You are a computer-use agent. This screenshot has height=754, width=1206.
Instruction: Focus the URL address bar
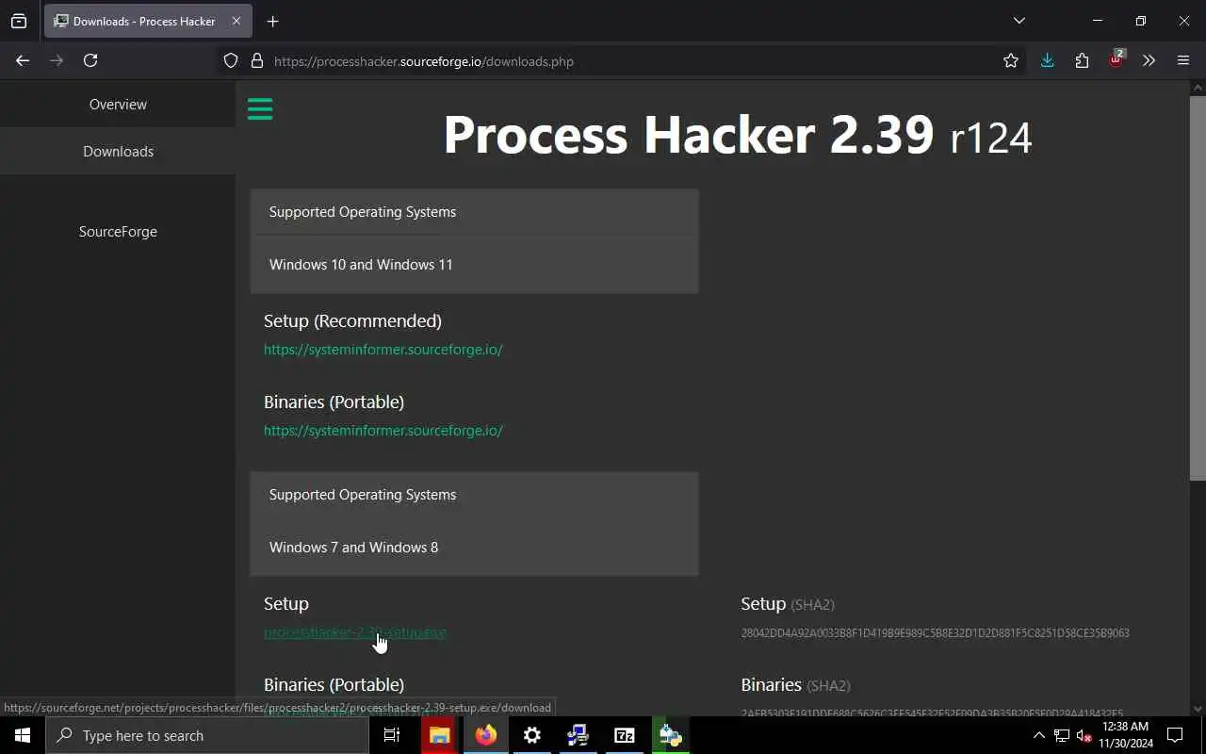pos(622,61)
